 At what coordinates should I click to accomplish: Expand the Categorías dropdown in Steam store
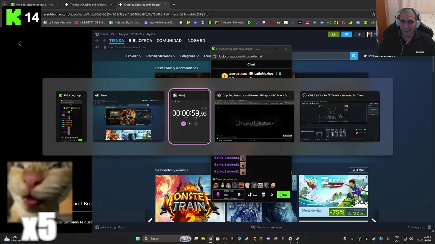pos(189,56)
